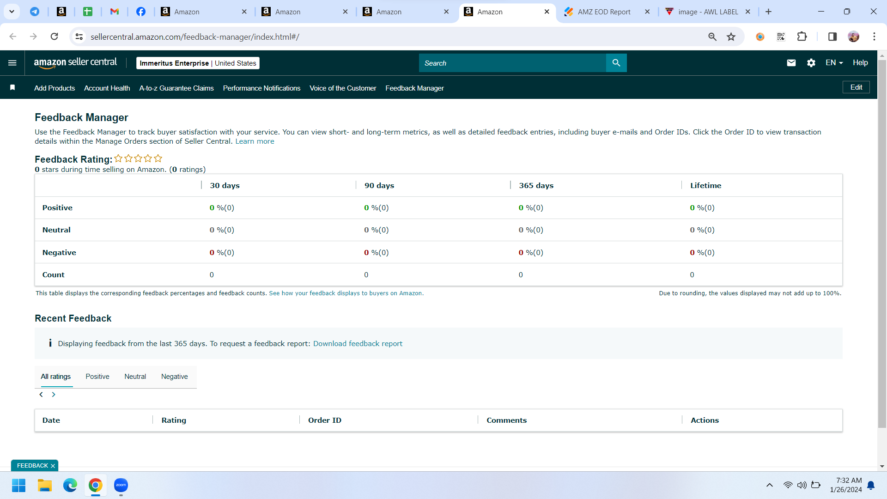Reload the page
This screenshot has height=499, width=887.
pyautogui.click(x=55, y=37)
